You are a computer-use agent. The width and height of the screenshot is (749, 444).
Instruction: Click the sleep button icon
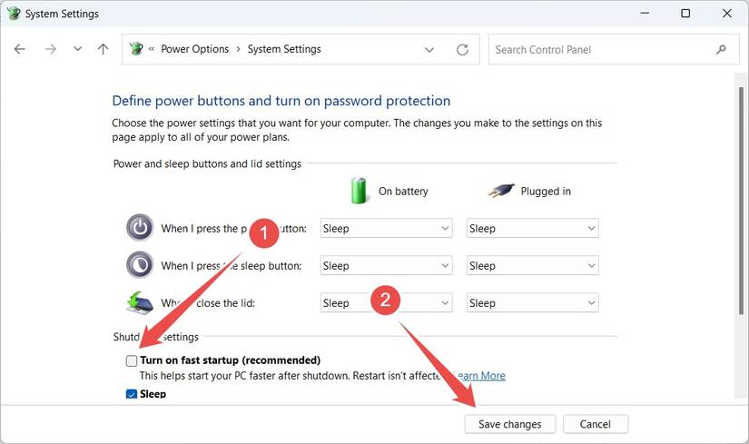[x=139, y=265]
